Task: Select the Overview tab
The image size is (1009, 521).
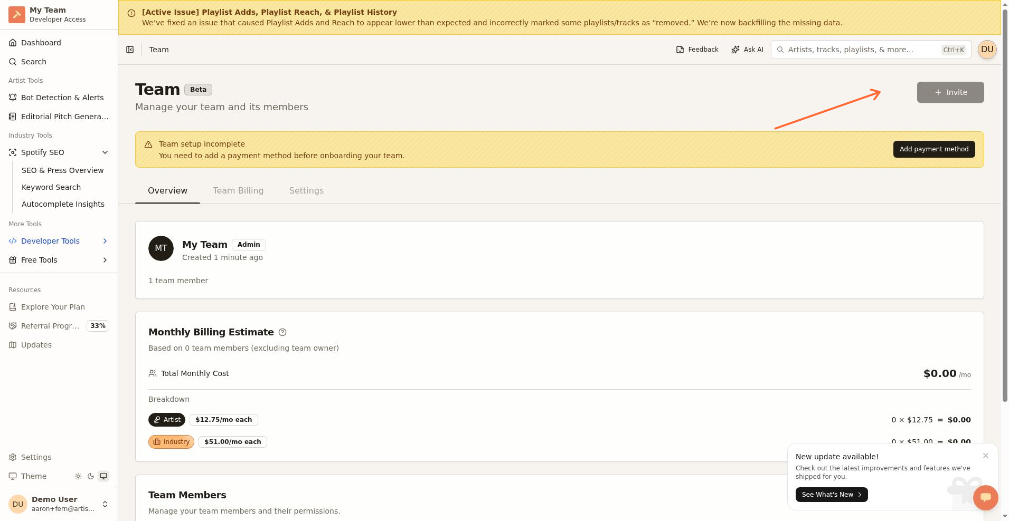Action: pyautogui.click(x=167, y=191)
